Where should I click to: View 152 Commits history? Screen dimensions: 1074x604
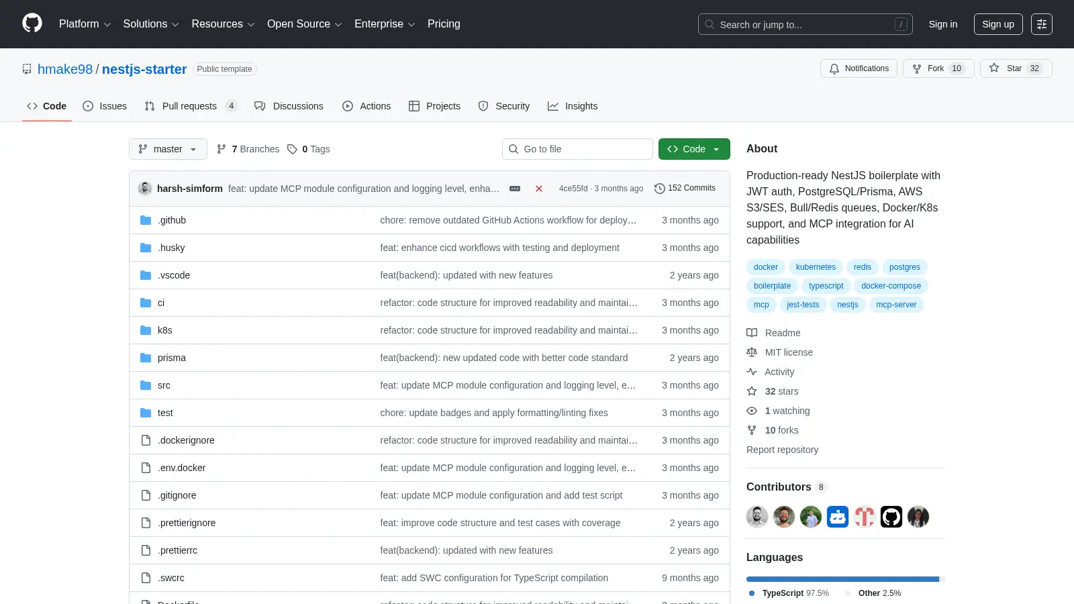(x=685, y=189)
